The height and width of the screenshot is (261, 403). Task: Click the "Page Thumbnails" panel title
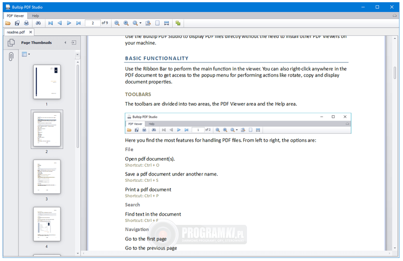pos(36,43)
